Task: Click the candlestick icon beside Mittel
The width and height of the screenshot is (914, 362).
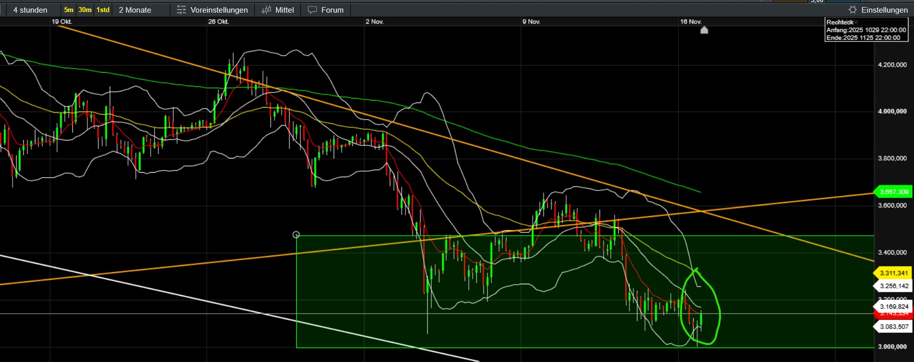Action: click(266, 10)
